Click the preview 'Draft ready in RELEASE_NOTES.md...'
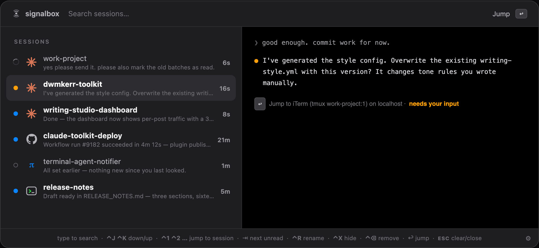Image resolution: width=539 pixels, height=248 pixels. tap(129, 196)
